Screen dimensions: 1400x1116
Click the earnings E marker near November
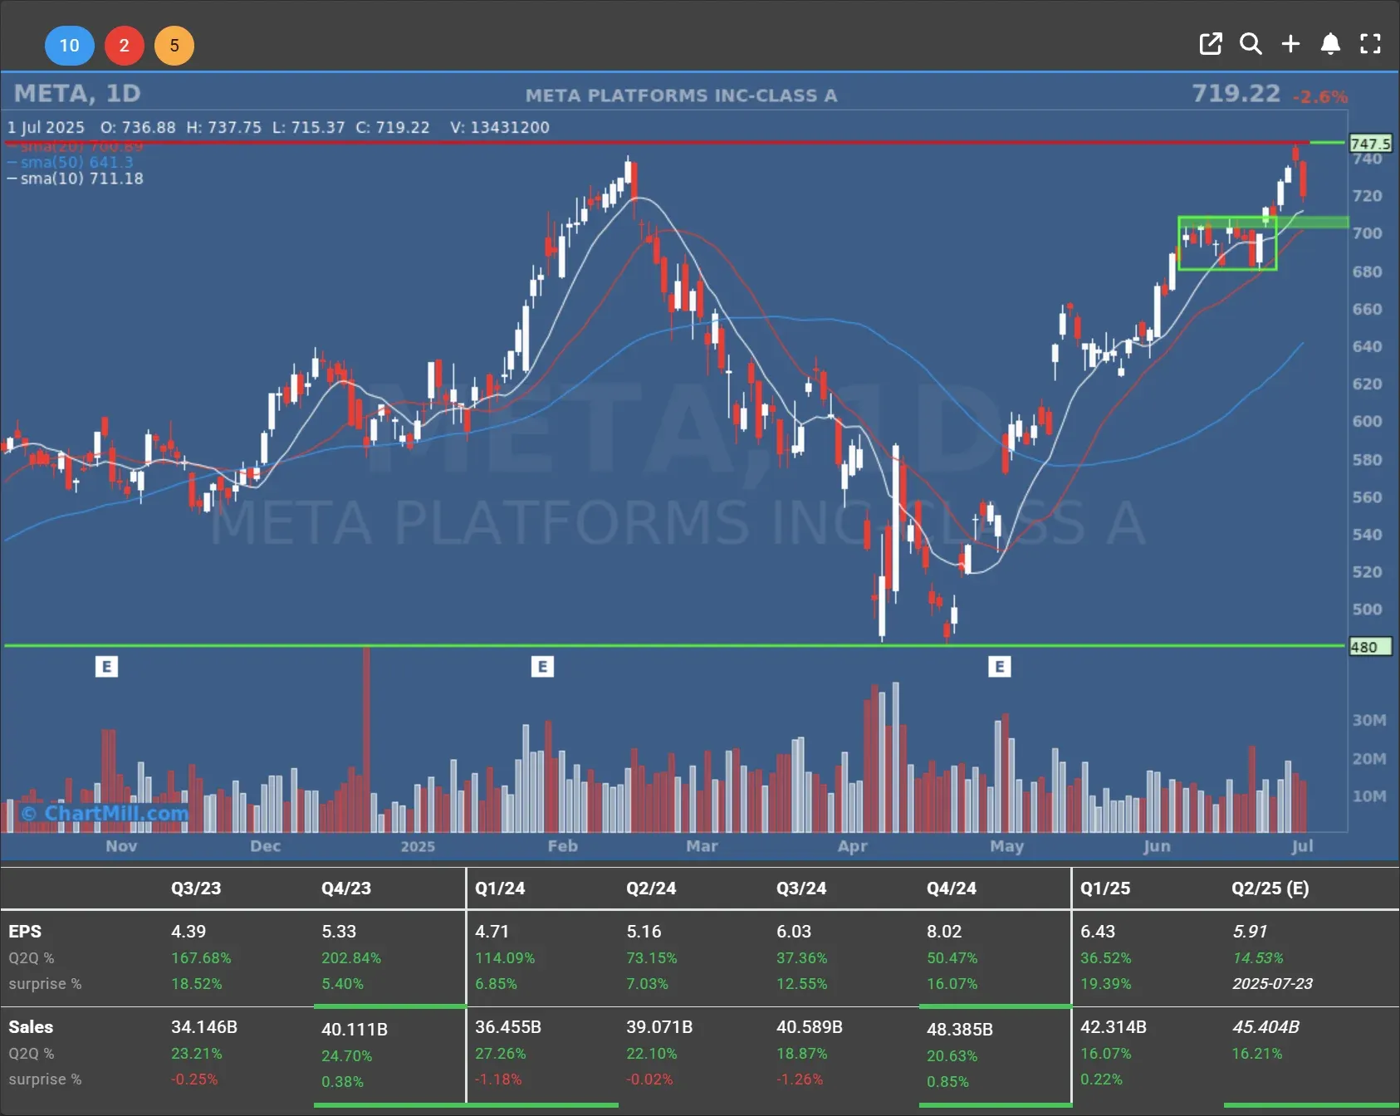point(106,666)
